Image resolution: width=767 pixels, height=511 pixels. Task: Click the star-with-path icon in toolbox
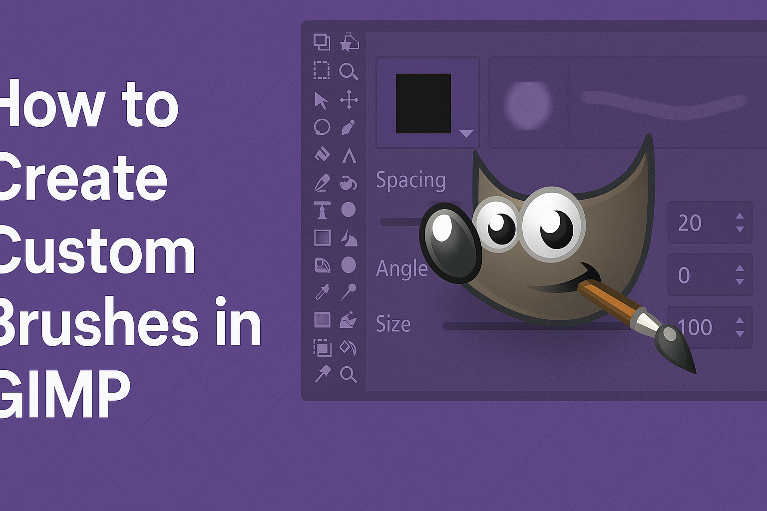coord(349,42)
